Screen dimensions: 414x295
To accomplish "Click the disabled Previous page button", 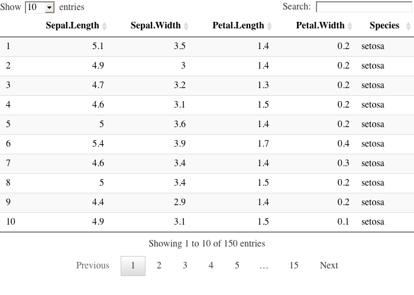I will point(93,265).
